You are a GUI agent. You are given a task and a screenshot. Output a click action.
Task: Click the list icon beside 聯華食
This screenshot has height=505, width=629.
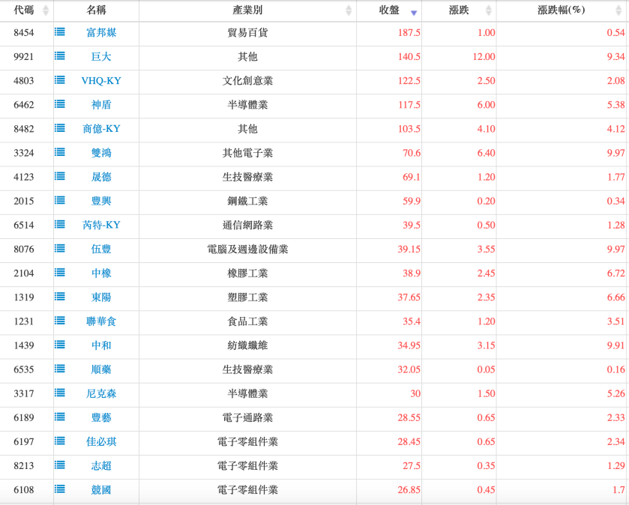tap(60, 321)
